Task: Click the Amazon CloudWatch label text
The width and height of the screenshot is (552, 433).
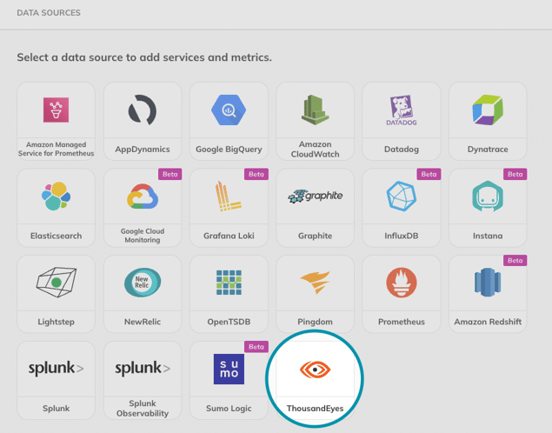Action: tap(315, 150)
